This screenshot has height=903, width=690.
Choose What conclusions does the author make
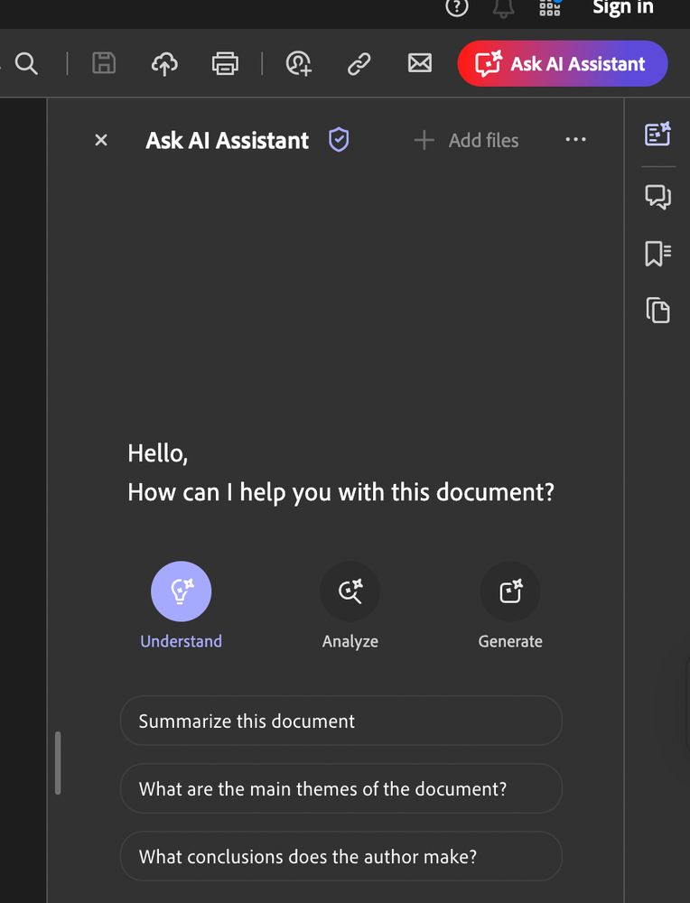[x=341, y=856]
